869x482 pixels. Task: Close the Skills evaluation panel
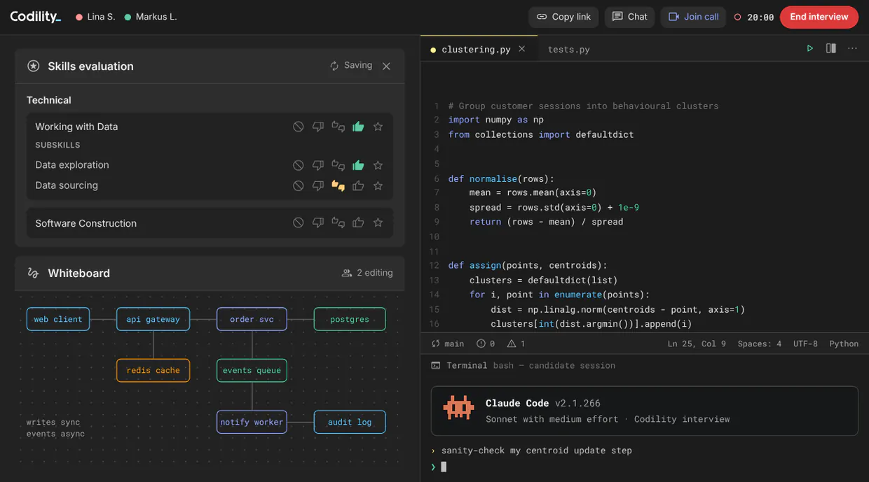386,66
